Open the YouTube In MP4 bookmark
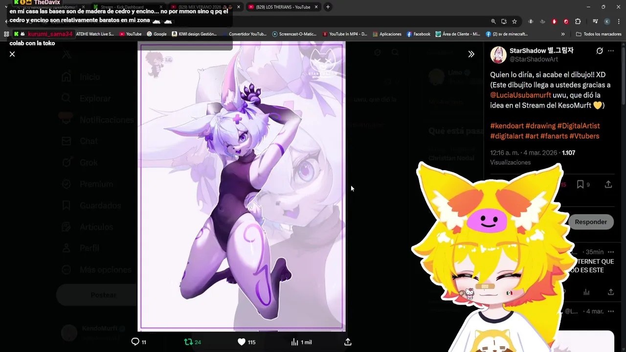This screenshot has width=626, height=352. tap(345, 34)
